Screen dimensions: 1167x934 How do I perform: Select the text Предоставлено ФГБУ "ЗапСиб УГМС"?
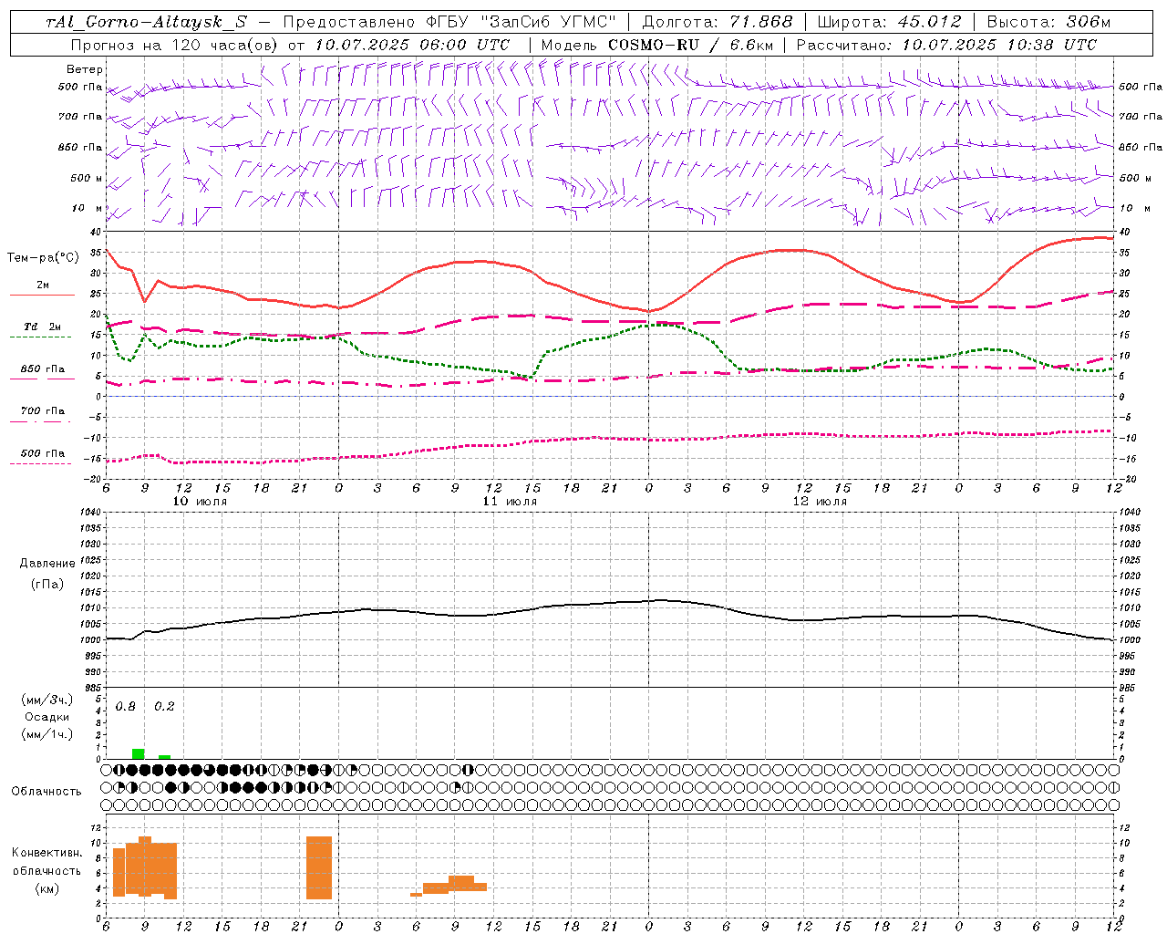pos(449,22)
